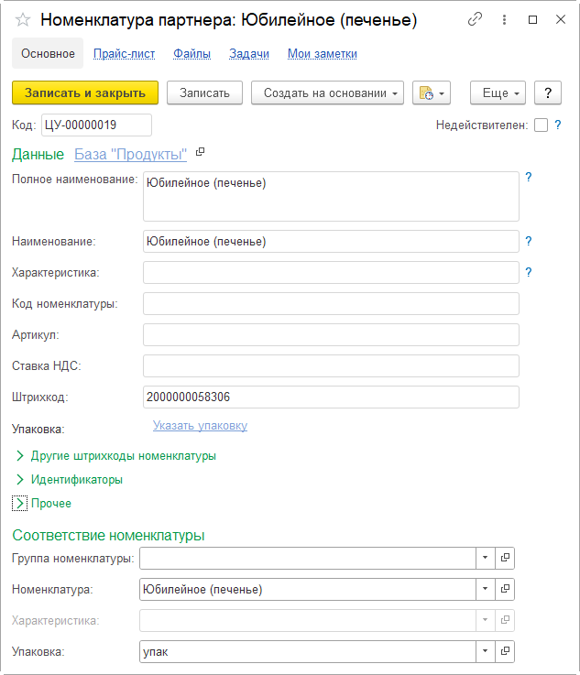This screenshot has height=675, width=580.
Task: Focus the Код field
Action: [96, 125]
